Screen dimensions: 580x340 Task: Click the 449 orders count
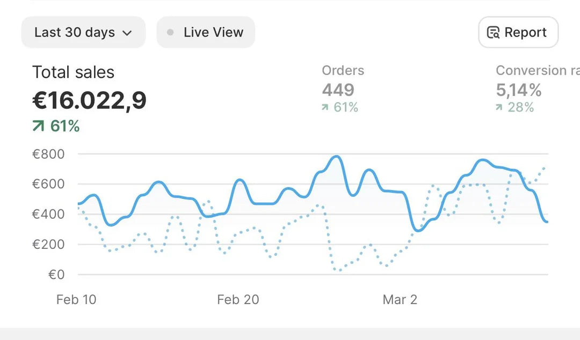(x=338, y=90)
